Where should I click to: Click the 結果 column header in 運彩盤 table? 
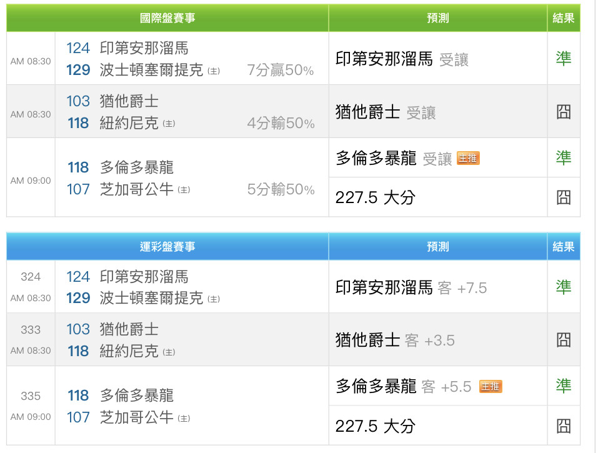564,247
